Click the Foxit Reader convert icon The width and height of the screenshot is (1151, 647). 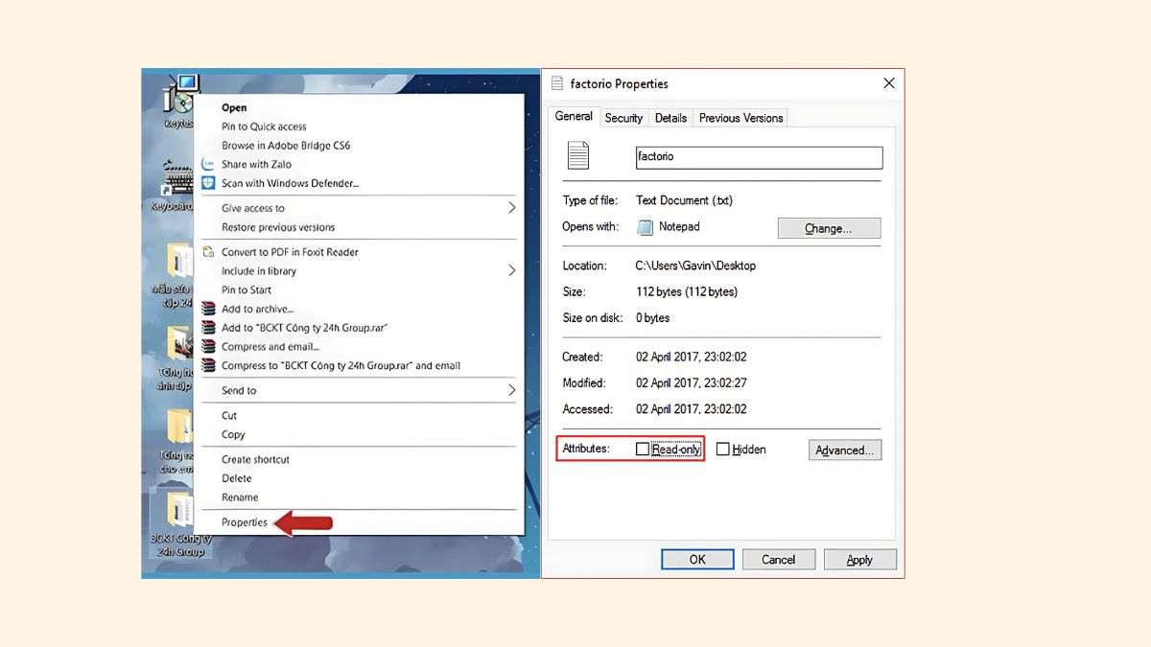pos(208,252)
